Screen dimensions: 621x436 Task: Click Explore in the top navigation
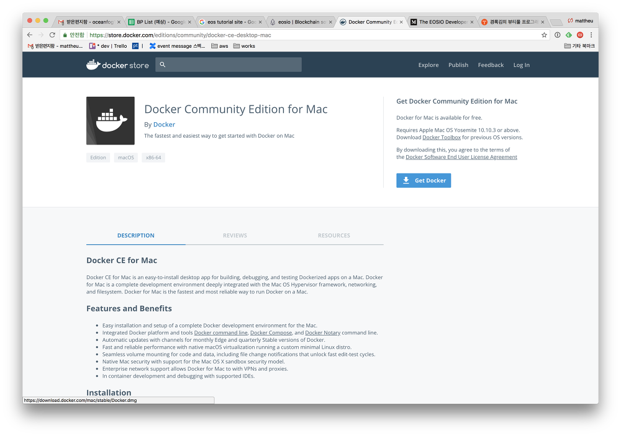click(428, 65)
